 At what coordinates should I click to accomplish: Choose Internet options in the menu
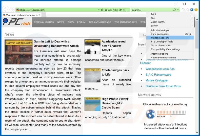click(159, 54)
